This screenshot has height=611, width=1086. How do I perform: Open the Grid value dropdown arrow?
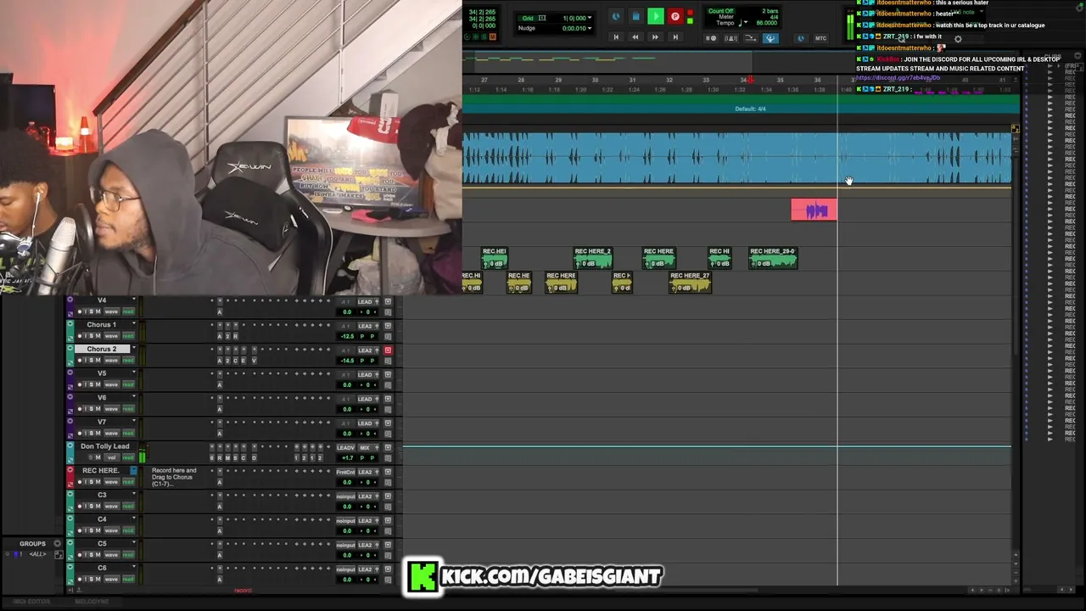click(x=590, y=18)
